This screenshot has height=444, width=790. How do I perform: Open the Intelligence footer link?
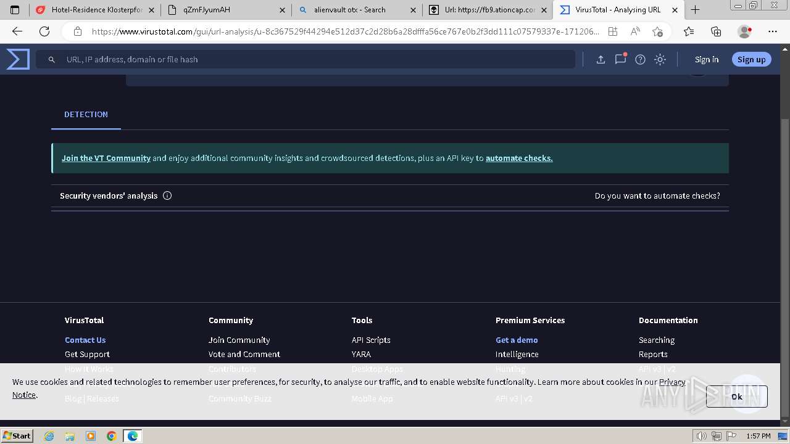517,354
